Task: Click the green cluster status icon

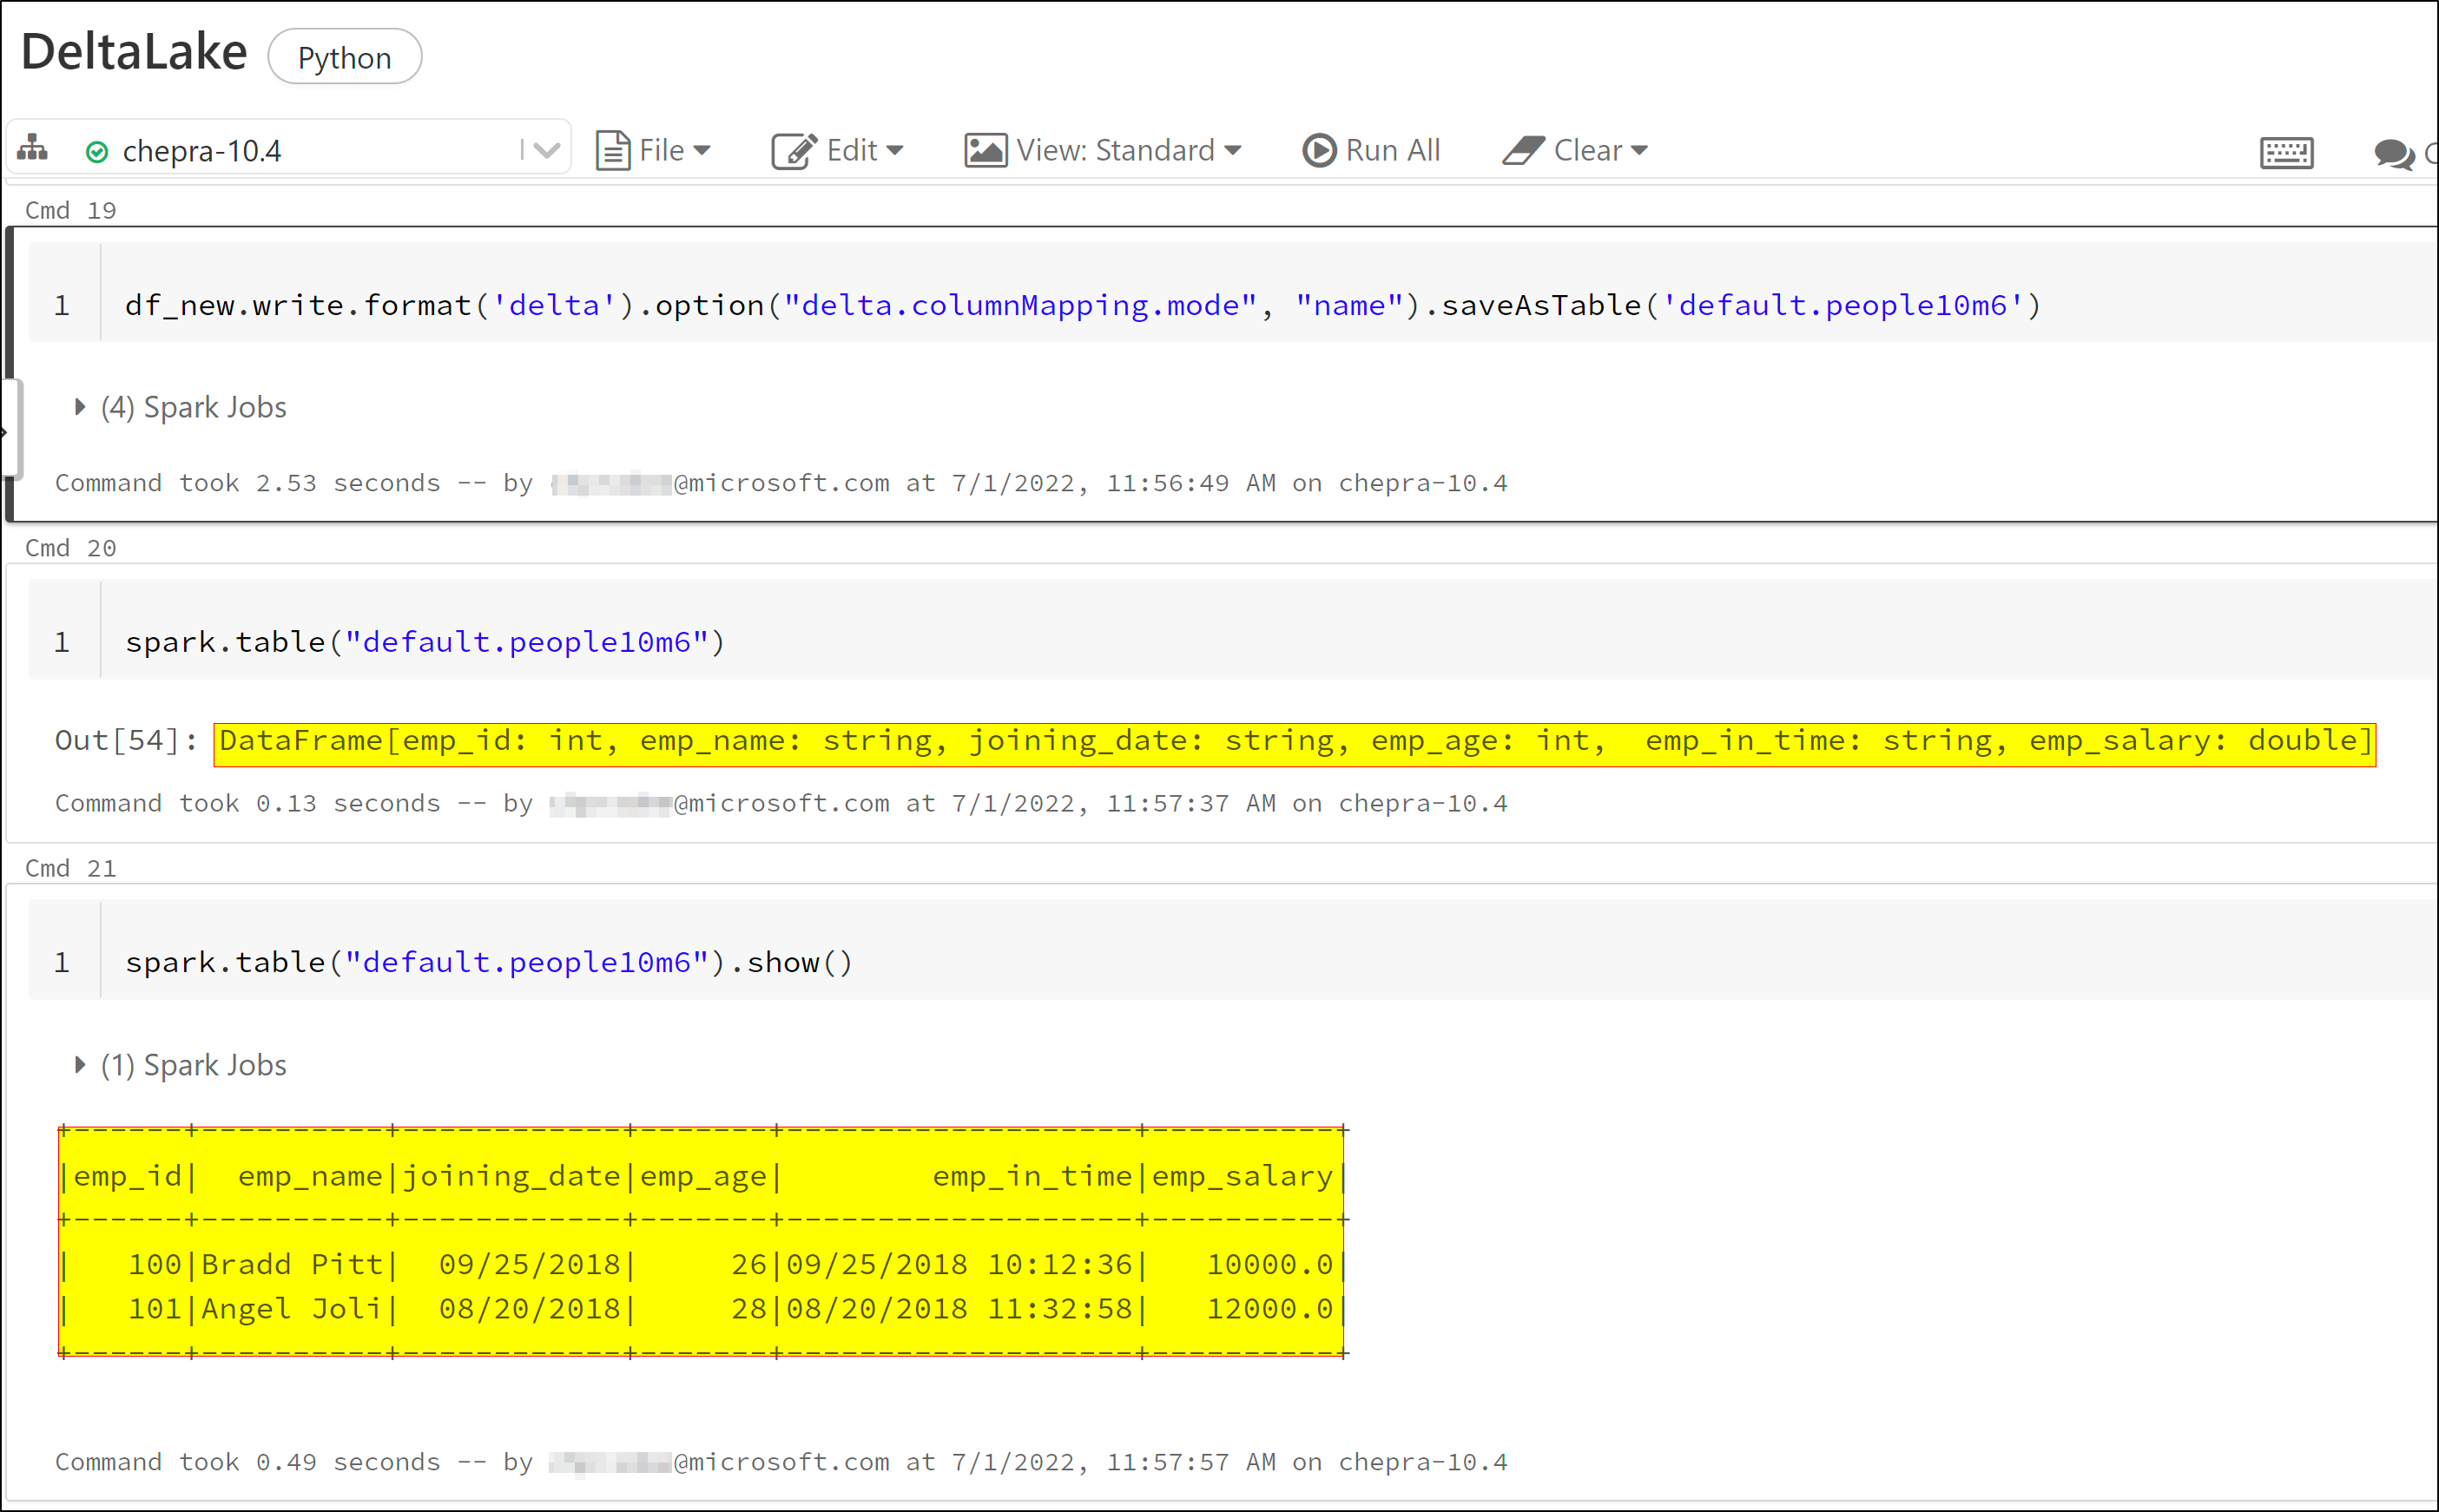Action: (97, 152)
